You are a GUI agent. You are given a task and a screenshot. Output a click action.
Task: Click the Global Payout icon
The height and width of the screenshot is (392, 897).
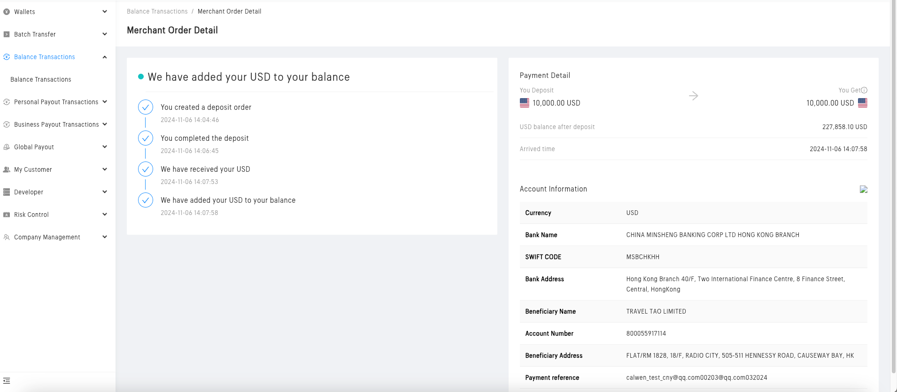7,147
